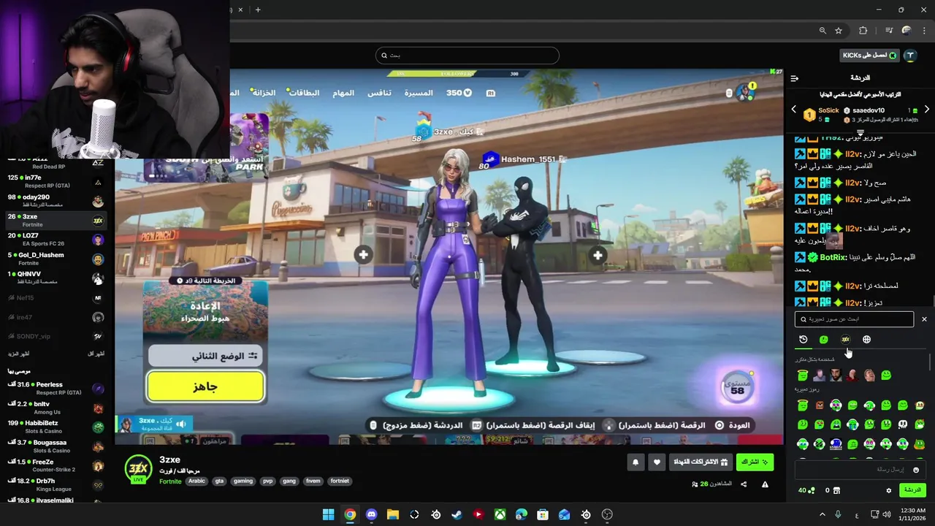
Task: Open gifted subscriptions button
Action: coord(701,462)
